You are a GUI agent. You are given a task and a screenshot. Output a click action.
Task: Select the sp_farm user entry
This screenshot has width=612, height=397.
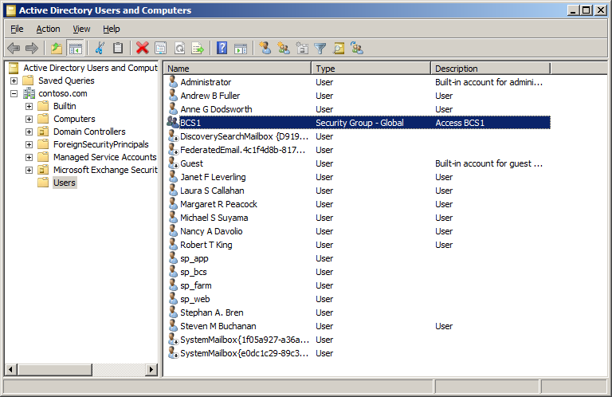pos(195,285)
